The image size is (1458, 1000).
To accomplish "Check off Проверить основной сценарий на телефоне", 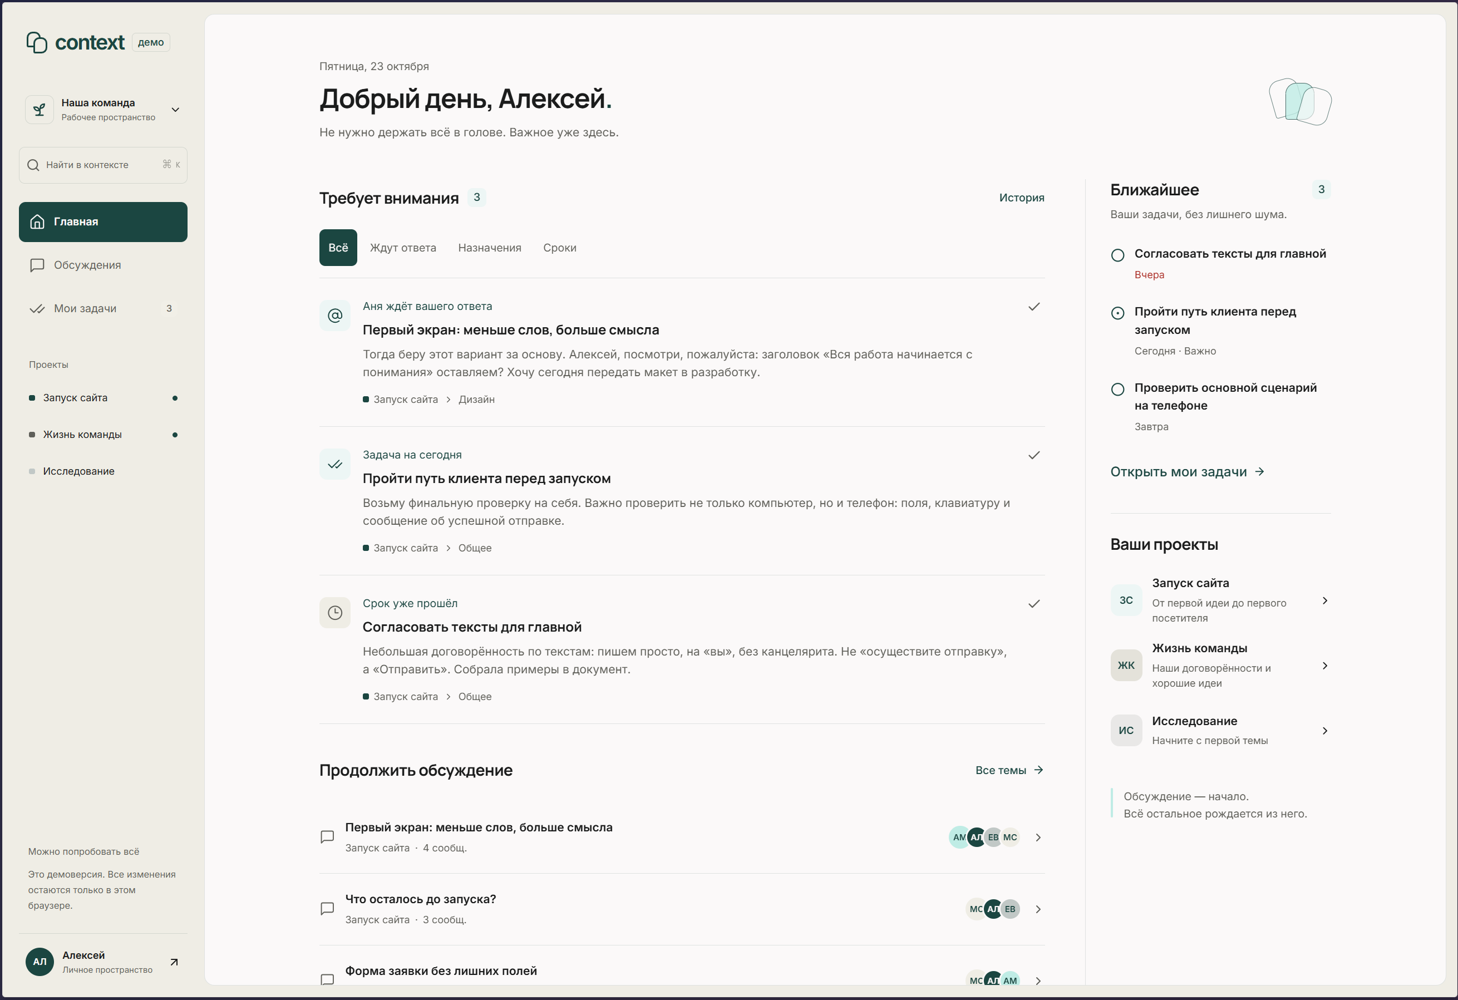I will coord(1117,390).
